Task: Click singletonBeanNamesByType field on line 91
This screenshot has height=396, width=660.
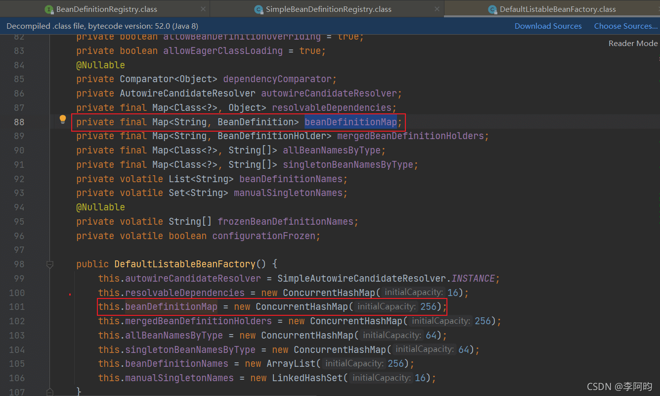Action: 348,164
